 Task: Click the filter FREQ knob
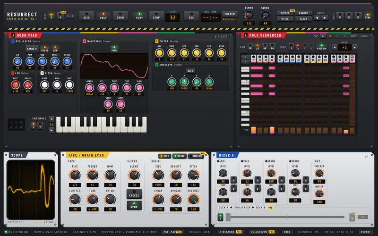(x=172, y=53)
